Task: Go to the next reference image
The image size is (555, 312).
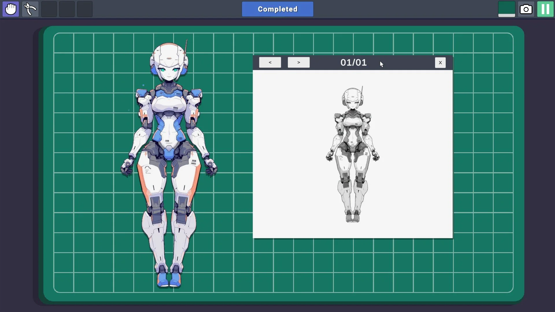Action: point(299,62)
